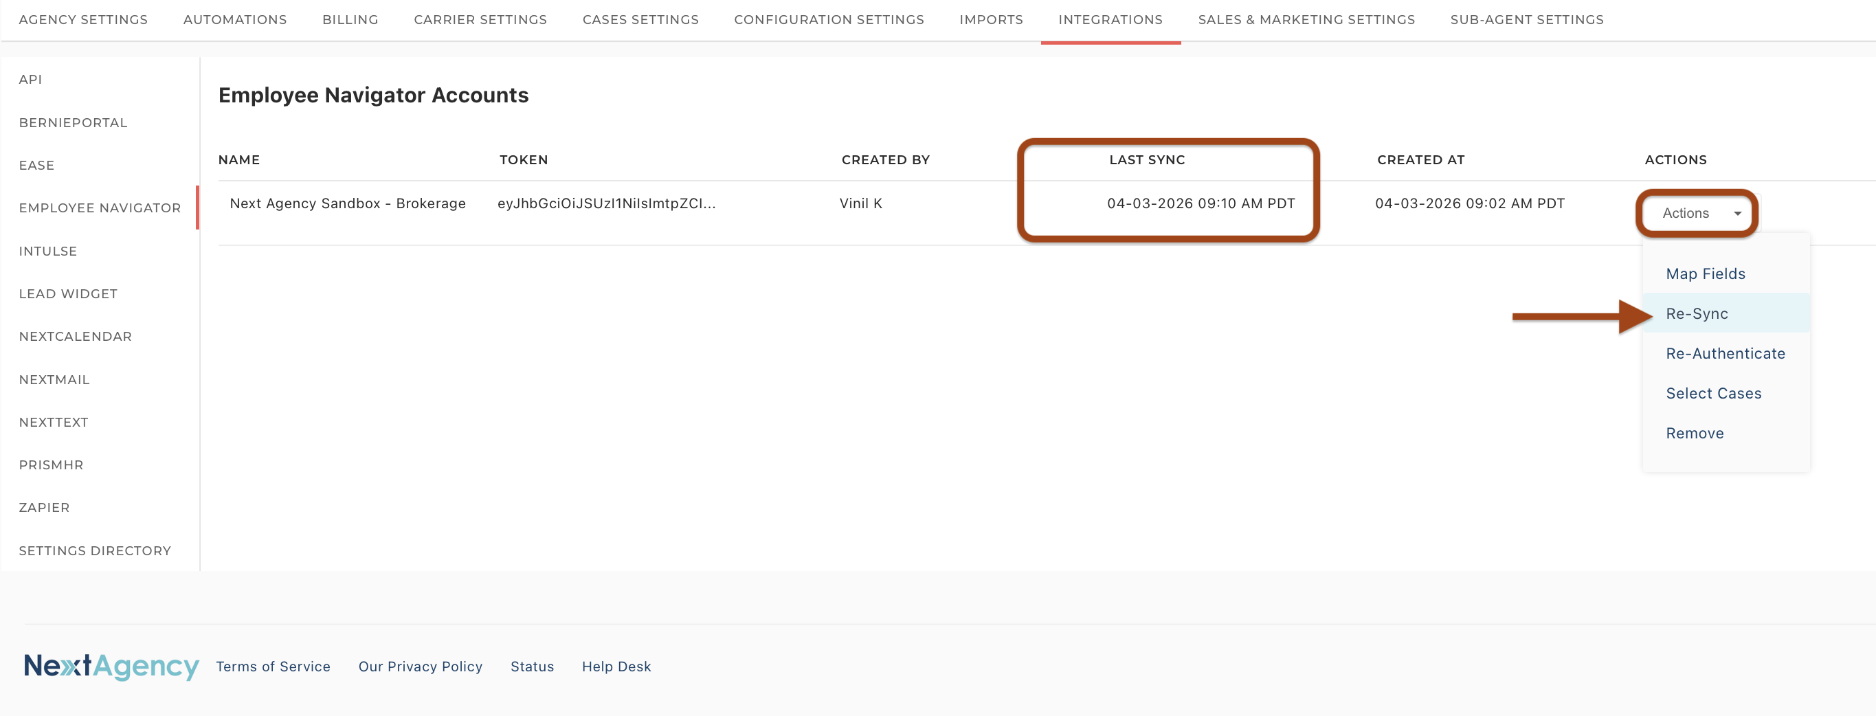The width and height of the screenshot is (1876, 716).
Task: Choose Map Fields in the dropdown menu
Action: 1705,274
